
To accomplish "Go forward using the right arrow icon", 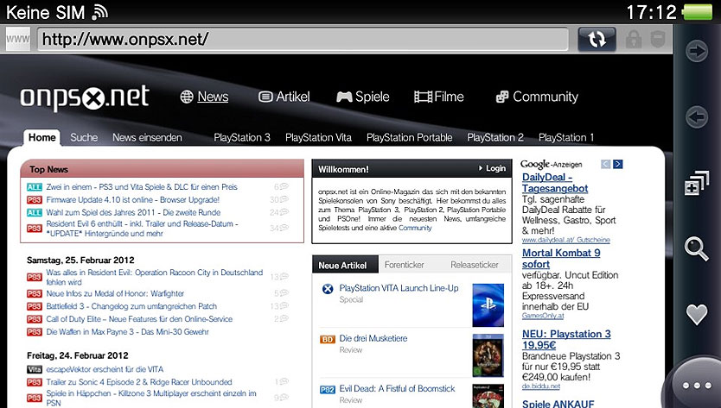I will pos(696,51).
